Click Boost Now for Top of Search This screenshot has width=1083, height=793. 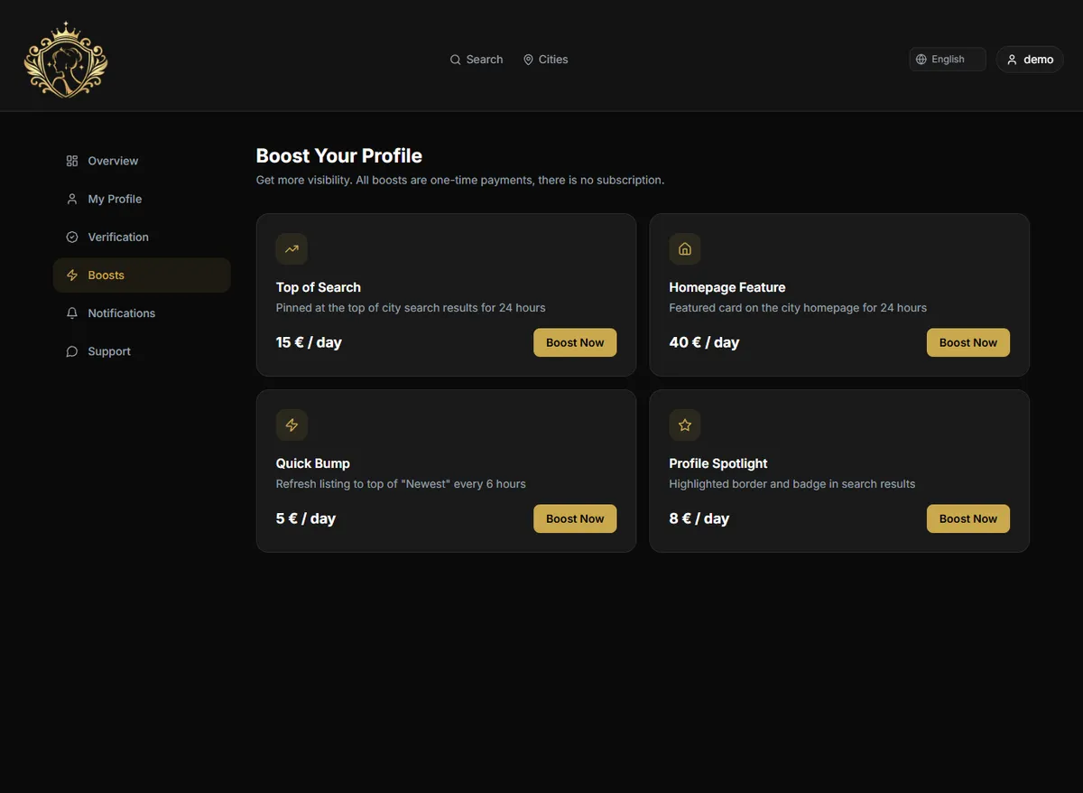coord(575,342)
